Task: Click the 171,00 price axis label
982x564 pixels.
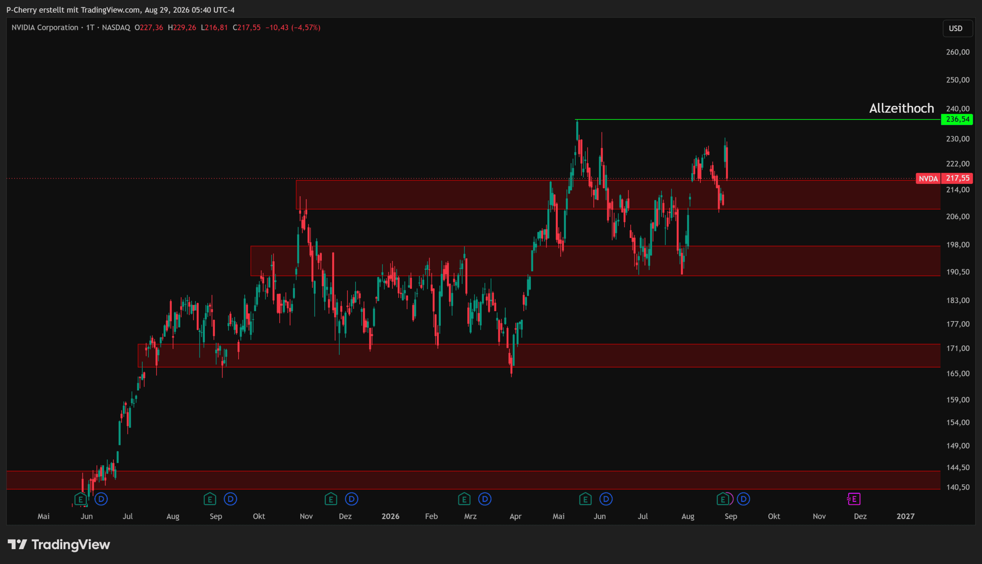Action: coord(957,349)
